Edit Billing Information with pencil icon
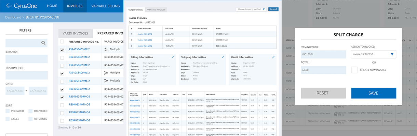This screenshot has height=136, width=417. point(173,57)
